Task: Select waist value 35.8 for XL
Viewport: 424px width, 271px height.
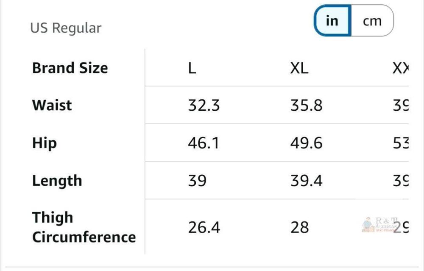Action: pos(307,106)
